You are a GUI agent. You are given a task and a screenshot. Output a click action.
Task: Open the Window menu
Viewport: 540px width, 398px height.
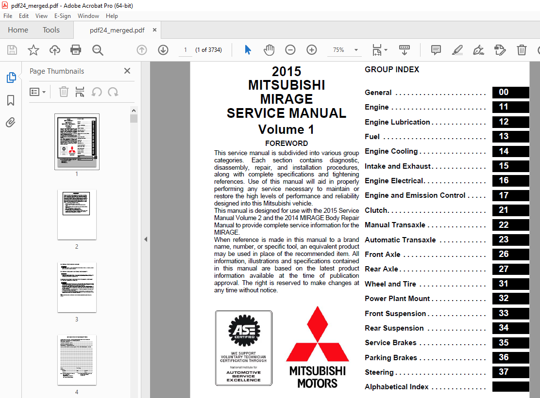pos(88,16)
